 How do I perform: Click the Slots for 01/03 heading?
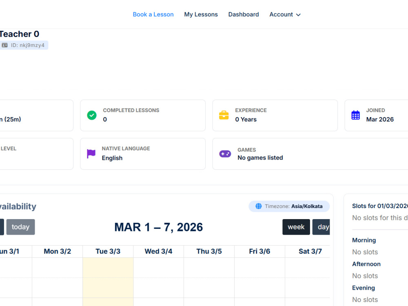point(380,206)
